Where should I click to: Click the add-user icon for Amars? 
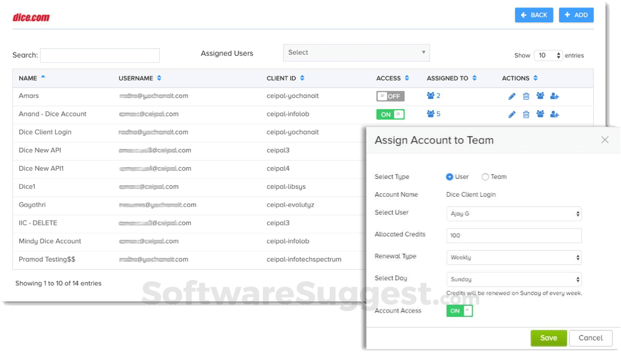[x=555, y=97]
